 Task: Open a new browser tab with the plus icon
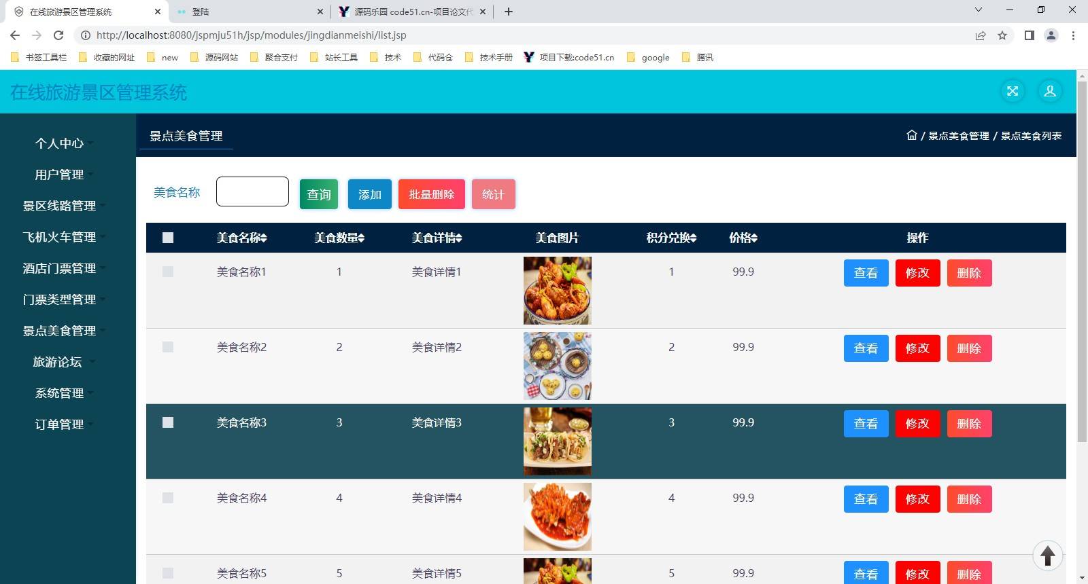[x=509, y=12]
